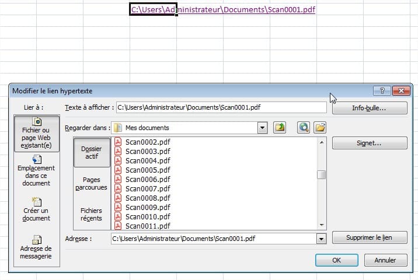Image resolution: width=418 pixels, height=280 pixels.
Task: Select the Dossier actif view
Action: (92, 152)
